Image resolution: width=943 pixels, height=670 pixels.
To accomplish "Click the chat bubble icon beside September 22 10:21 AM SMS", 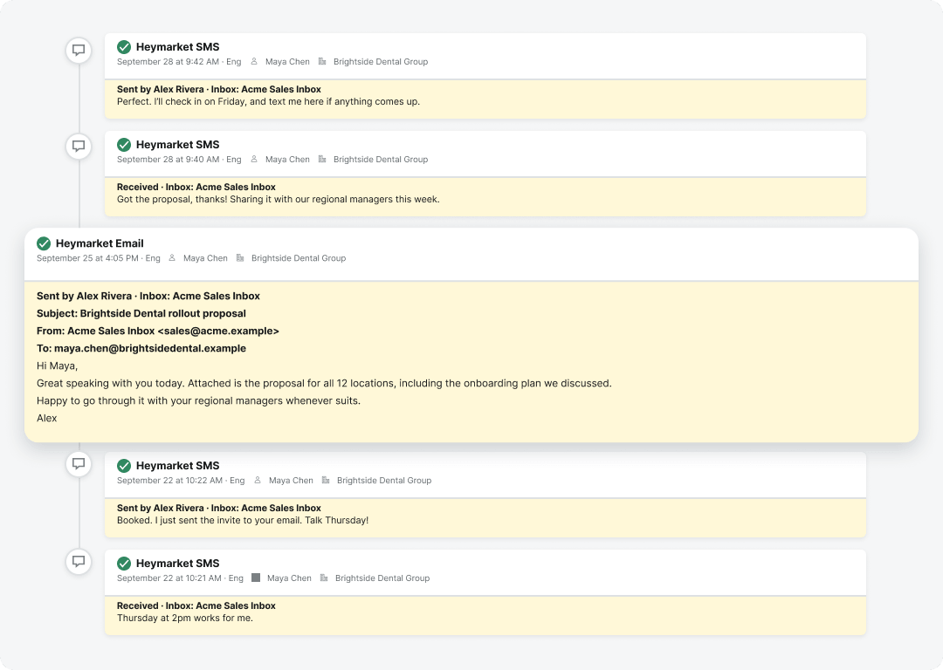I will pyautogui.click(x=79, y=561).
